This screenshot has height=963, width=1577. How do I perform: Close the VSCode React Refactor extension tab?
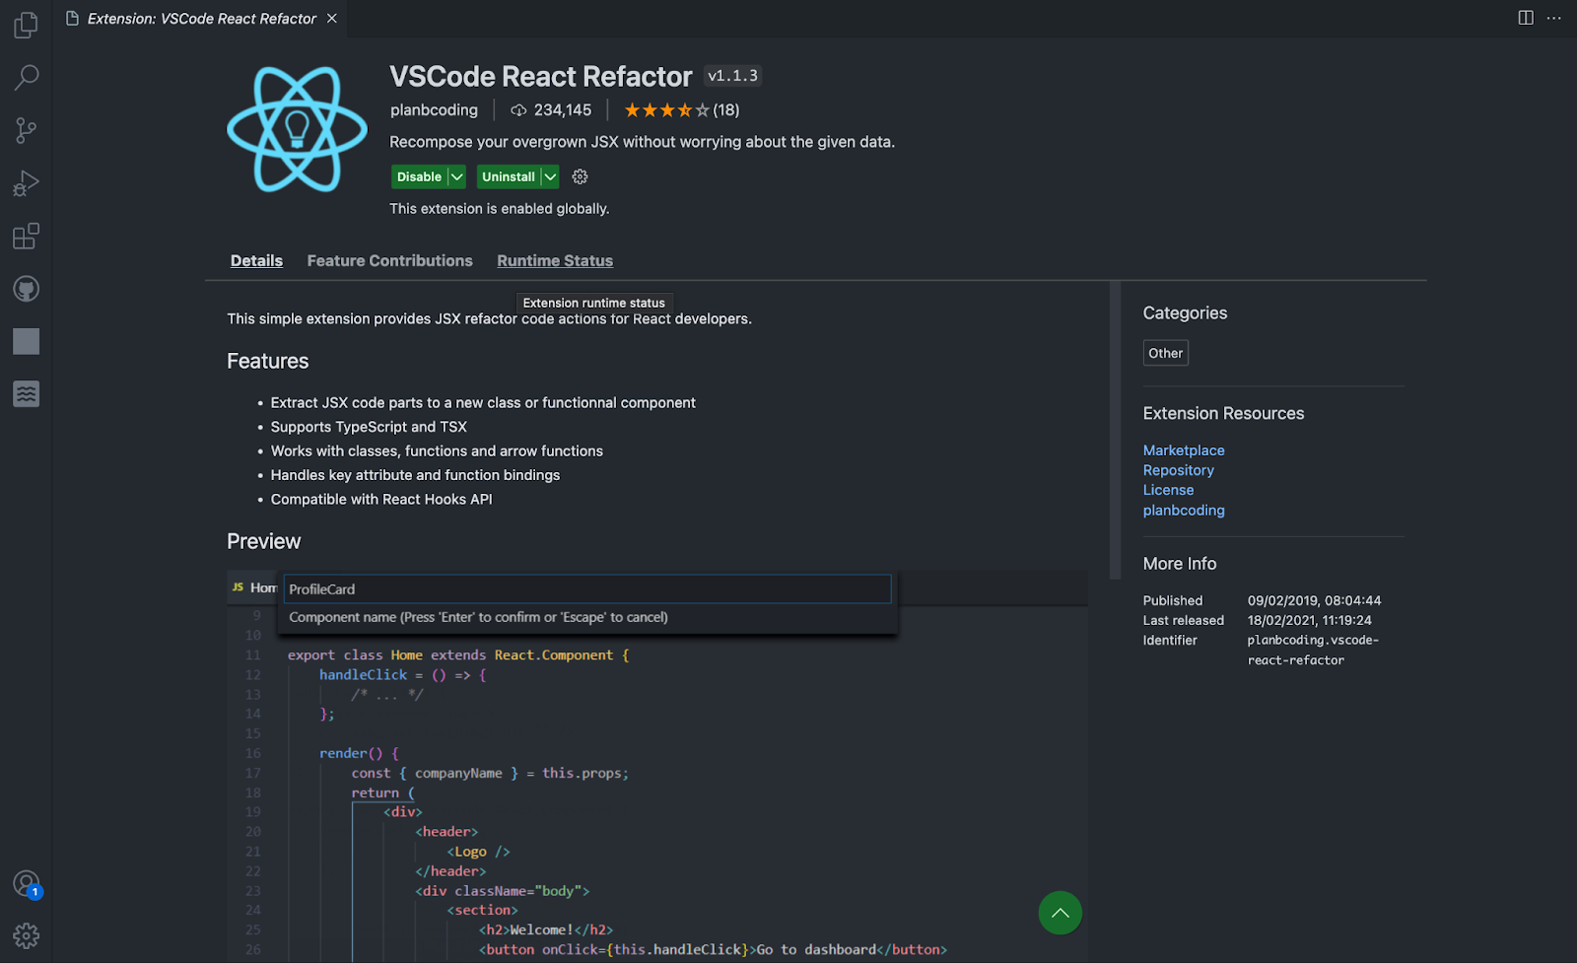332,19
